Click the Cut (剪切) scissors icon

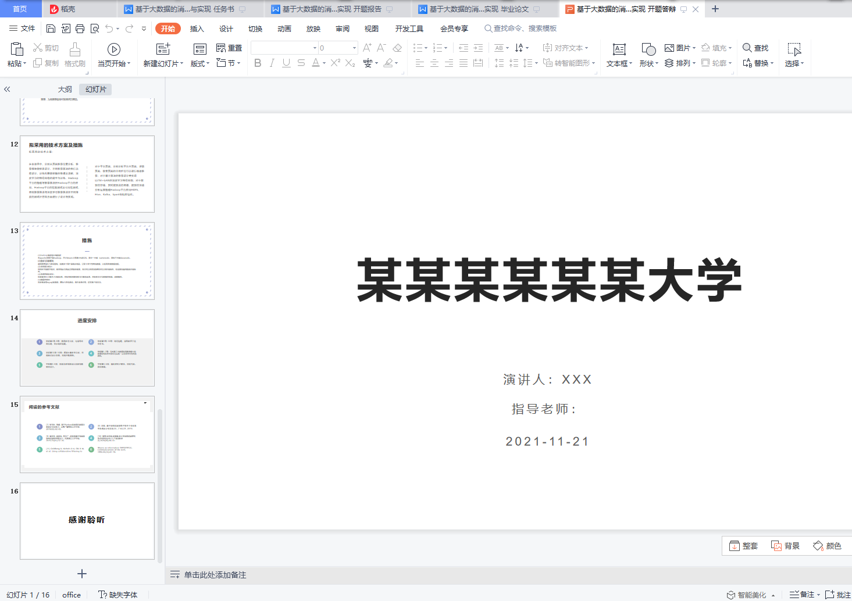click(38, 48)
